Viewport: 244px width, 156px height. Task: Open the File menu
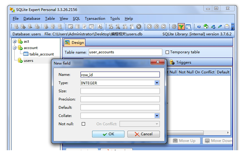16,19
